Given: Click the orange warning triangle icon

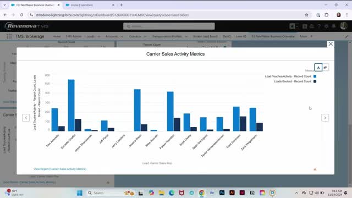Looking at the screenshot, I should click(315, 169).
